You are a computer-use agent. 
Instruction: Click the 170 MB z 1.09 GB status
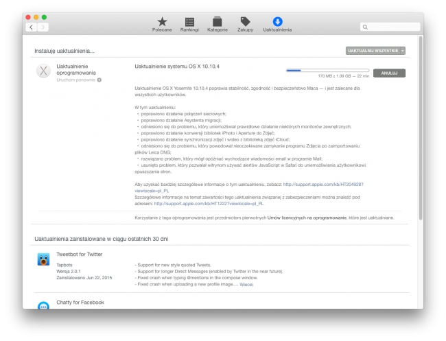[343, 76]
